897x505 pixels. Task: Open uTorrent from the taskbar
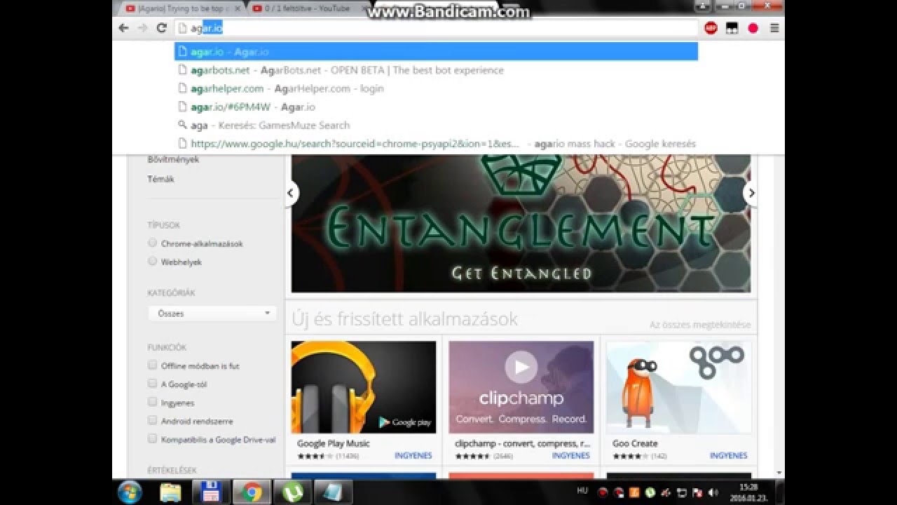(x=292, y=492)
